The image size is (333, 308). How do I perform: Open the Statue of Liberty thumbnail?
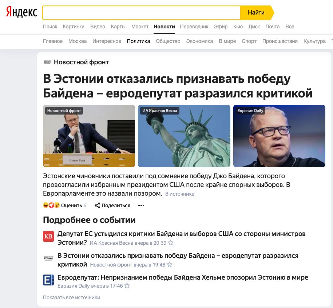[184, 136]
